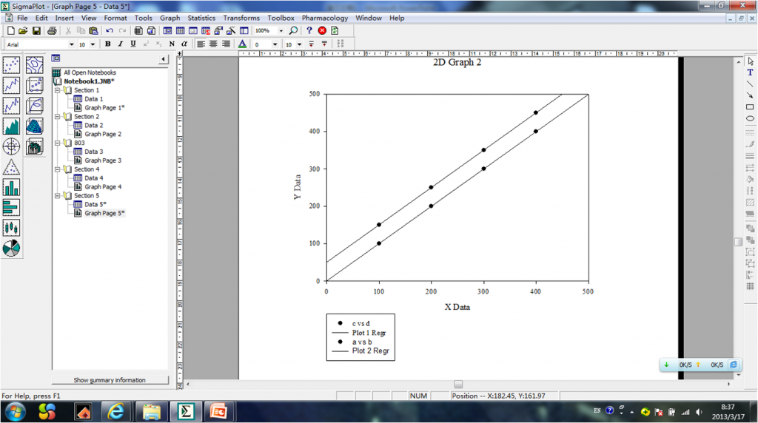This screenshot has height=423, width=758.
Task: Toggle normal text style N
Action: (172, 44)
